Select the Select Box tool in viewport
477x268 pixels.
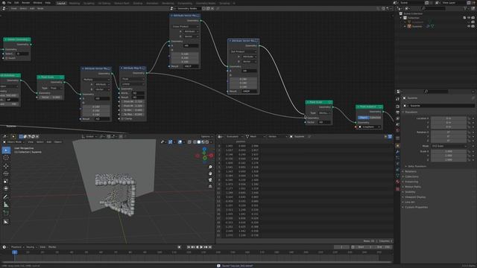click(6, 150)
